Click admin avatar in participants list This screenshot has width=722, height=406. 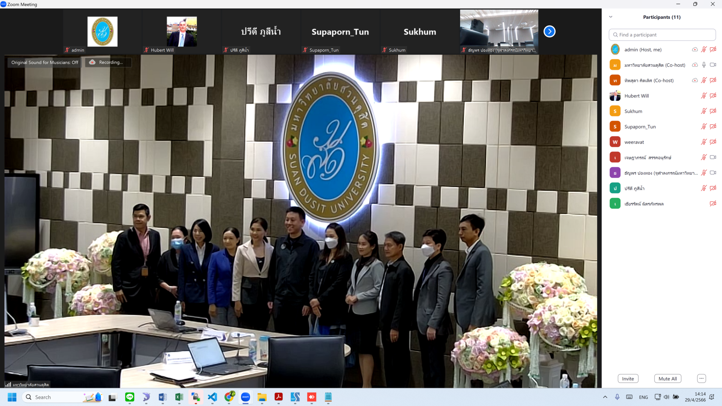tap(615, 50)
